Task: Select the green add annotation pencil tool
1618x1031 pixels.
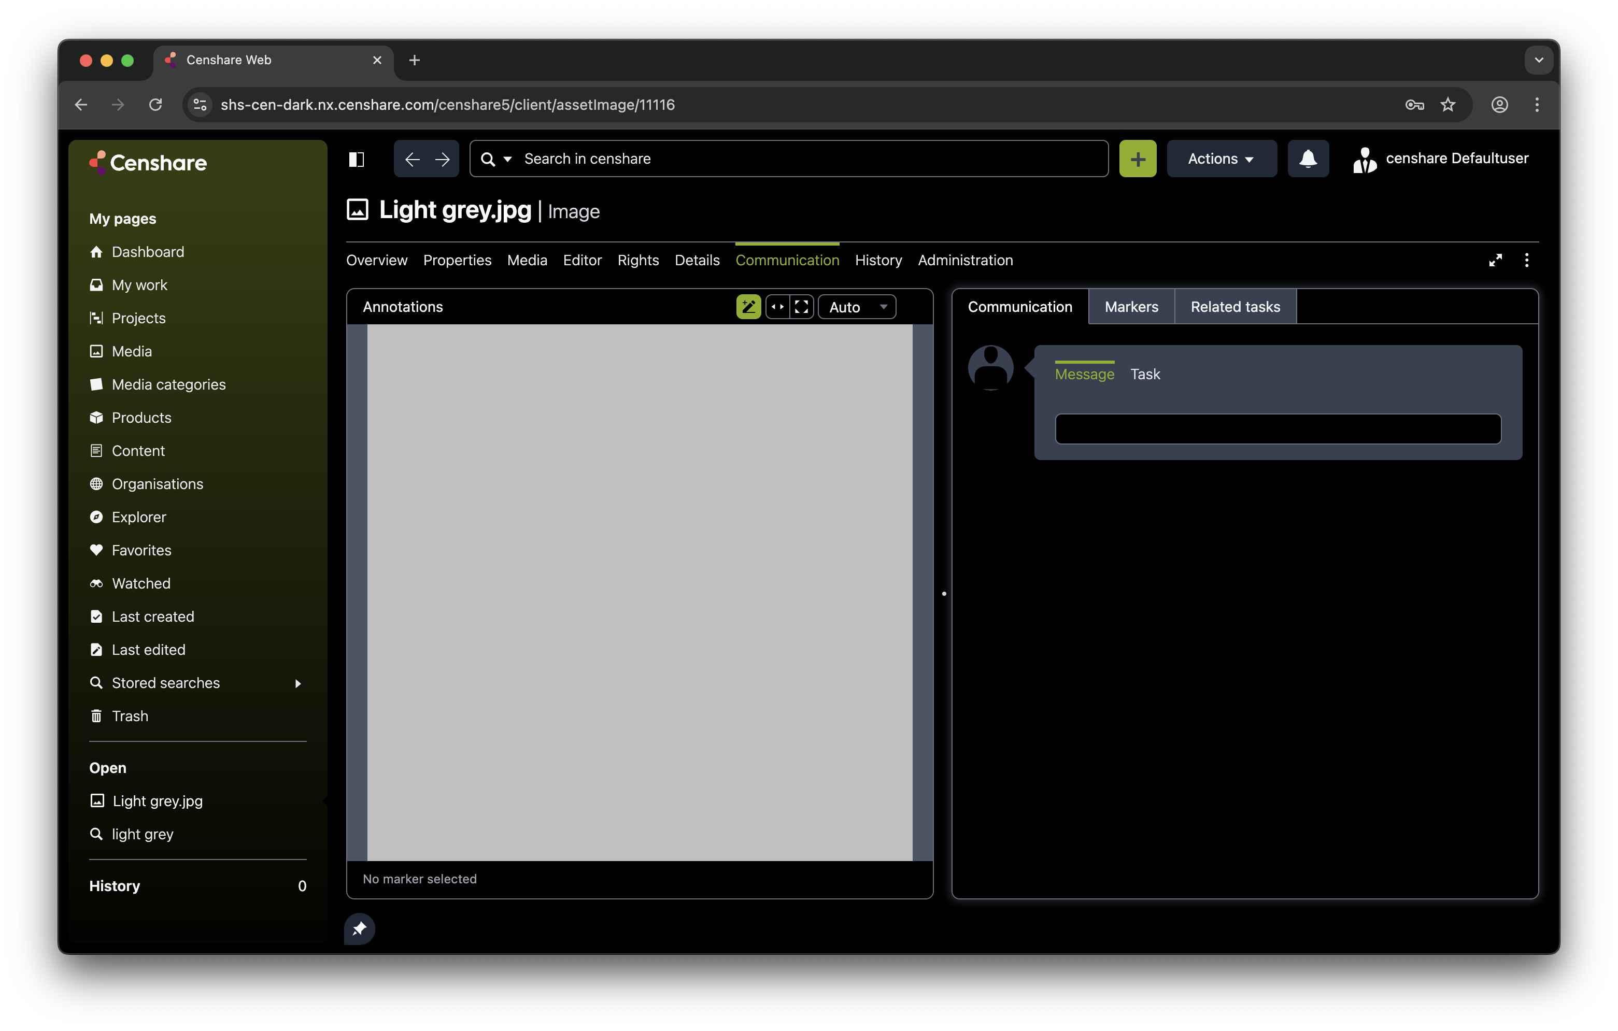Action: tap(748, 306)
